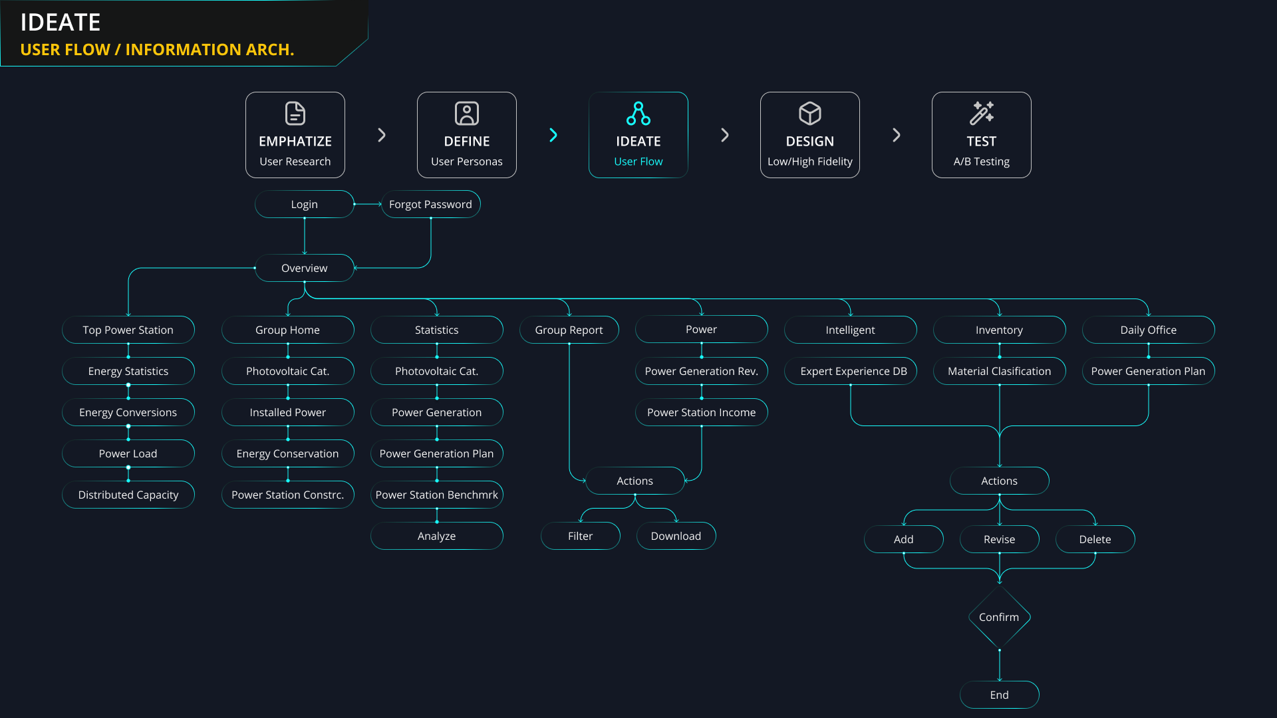1277x718 pixels.
Task: Select the Login flow node
Action: tap(304, 204)
